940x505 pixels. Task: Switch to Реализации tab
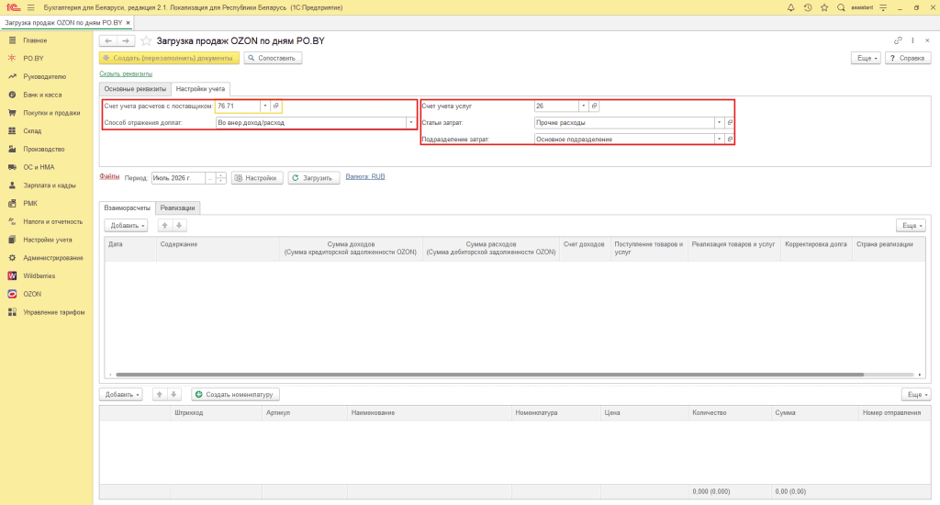tap(177, 208)
